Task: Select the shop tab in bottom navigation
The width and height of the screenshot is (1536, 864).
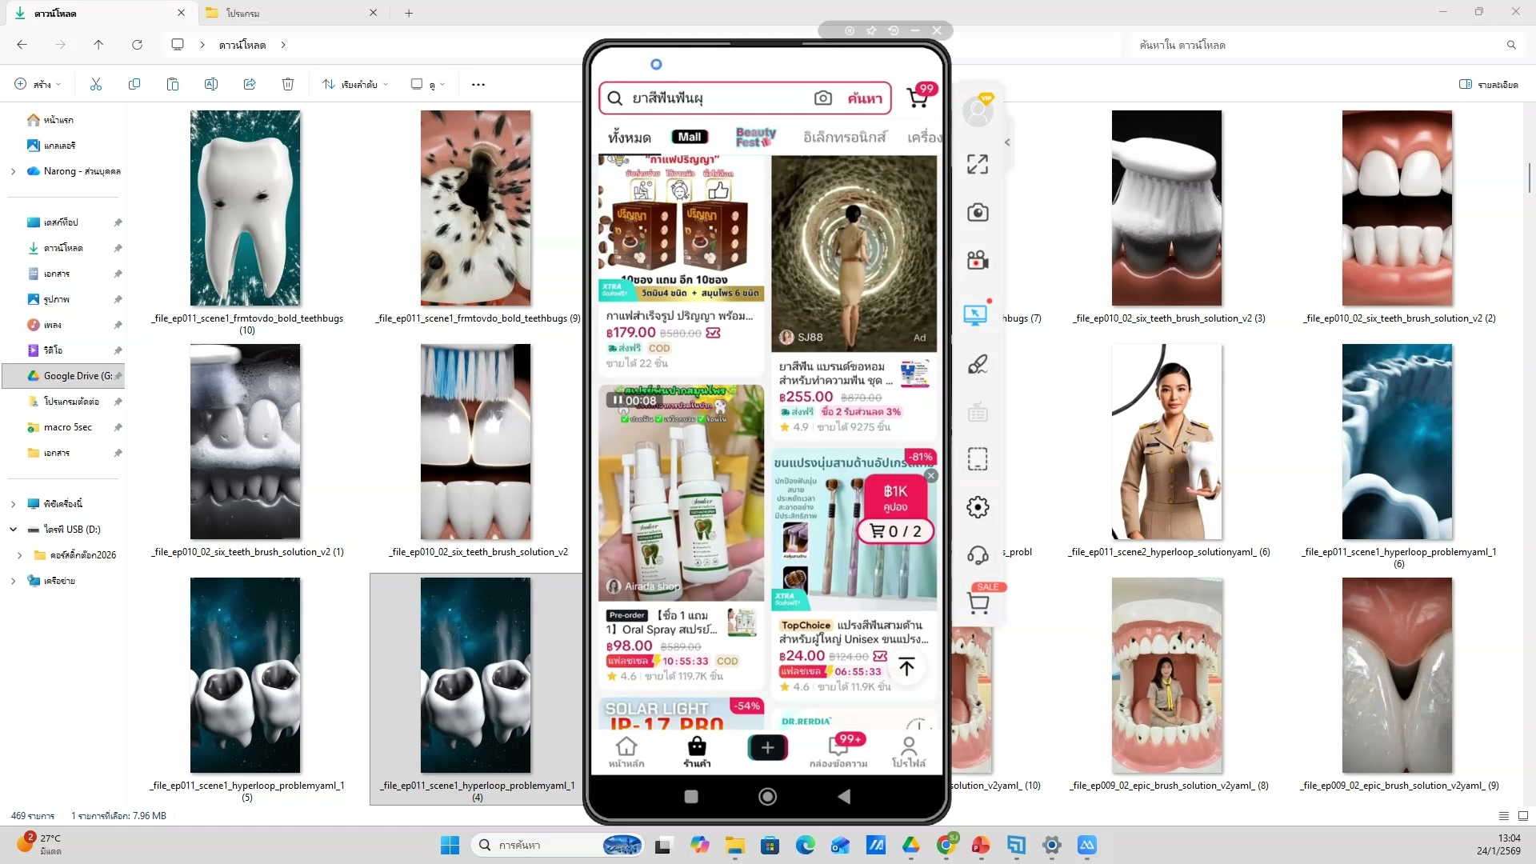Action: pos(697,752)
